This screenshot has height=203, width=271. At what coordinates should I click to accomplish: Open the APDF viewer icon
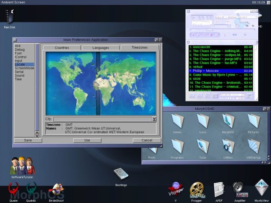[x=218, y=189]
